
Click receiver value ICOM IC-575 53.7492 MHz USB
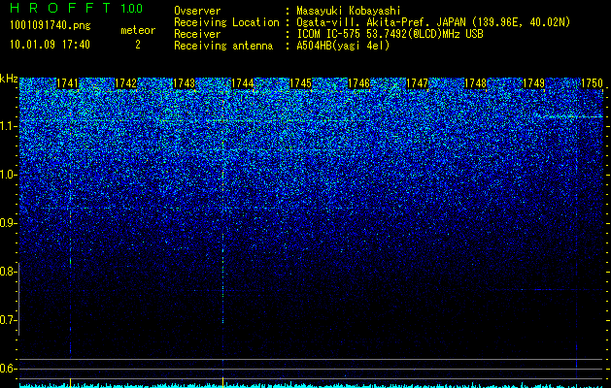tap(390, 34)
